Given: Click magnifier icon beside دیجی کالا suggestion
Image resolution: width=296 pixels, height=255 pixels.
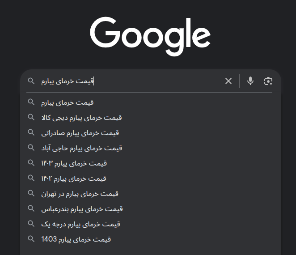Looking at the screenshot, I should [31, 117].
